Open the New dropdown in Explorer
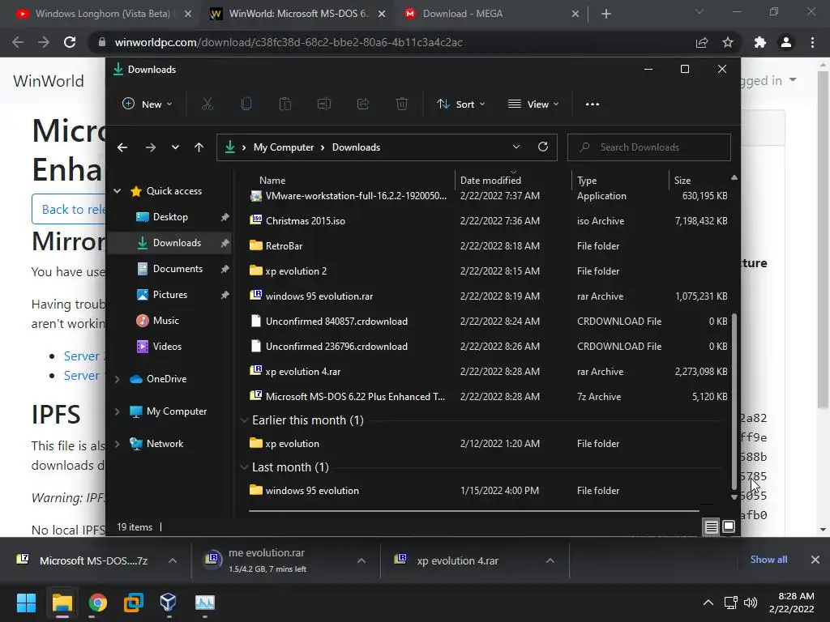 pos(148,104)
